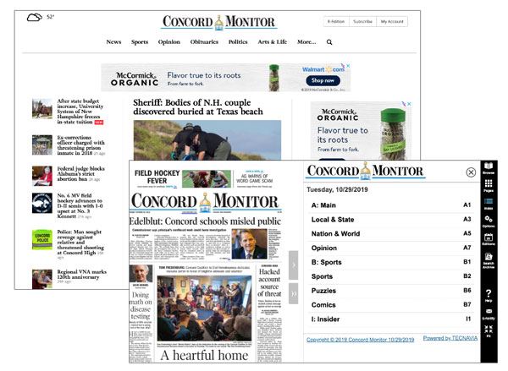Open Regional VNA marks 120th anniversary story
The image size is (508, 371).
tap(81, 276)
